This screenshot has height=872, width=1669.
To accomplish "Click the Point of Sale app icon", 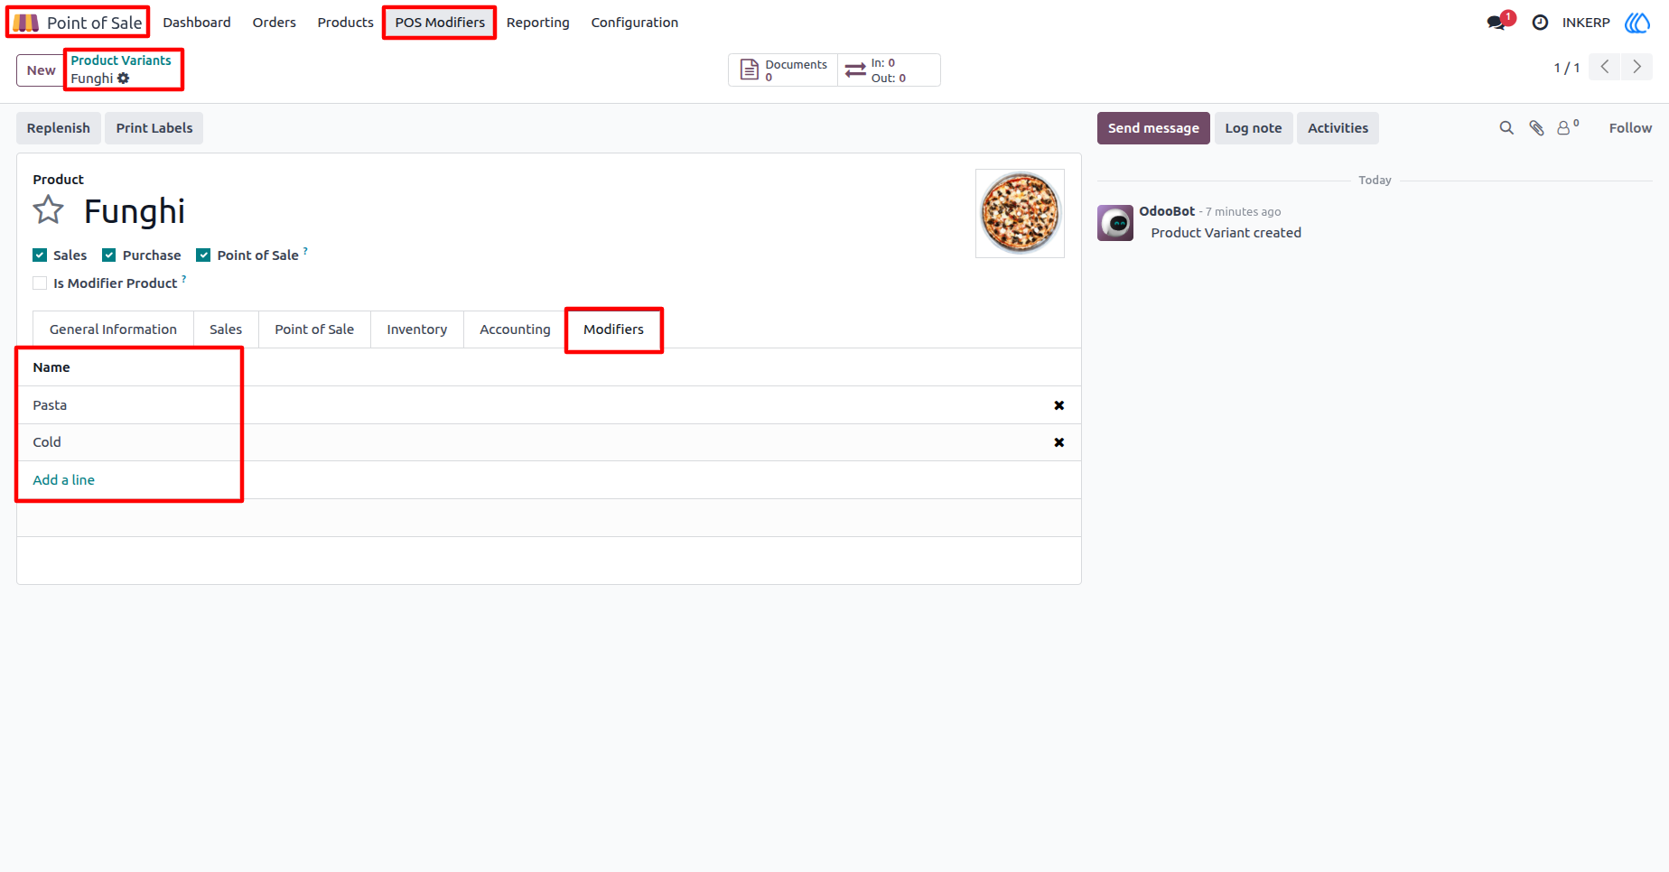I will click(x=25, y=23).
